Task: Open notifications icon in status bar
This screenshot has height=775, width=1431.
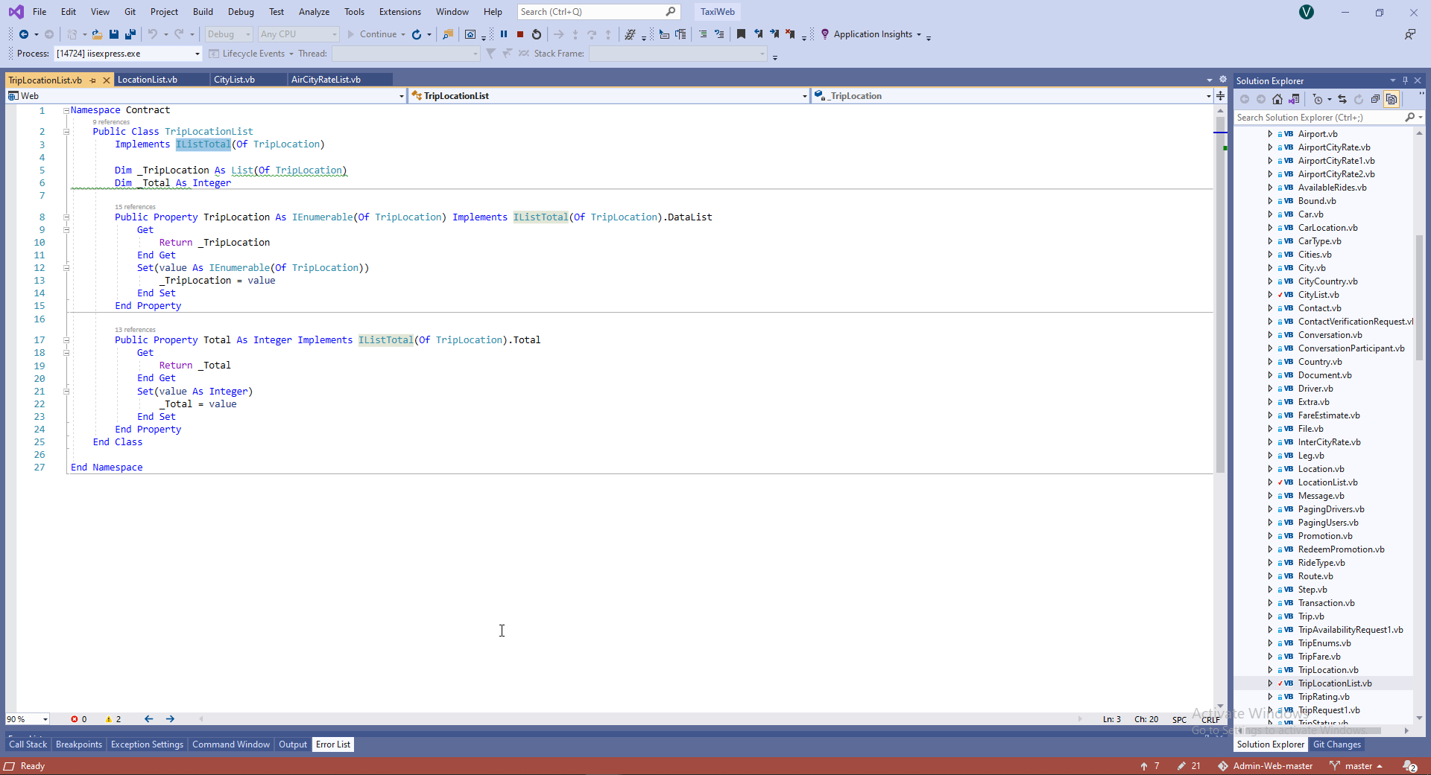Action: [1409, 766]
